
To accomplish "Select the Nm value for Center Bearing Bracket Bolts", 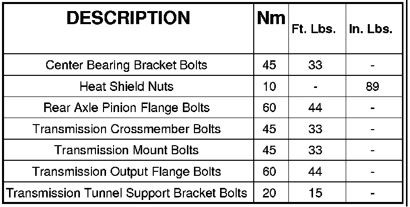I will pos(269,65).
